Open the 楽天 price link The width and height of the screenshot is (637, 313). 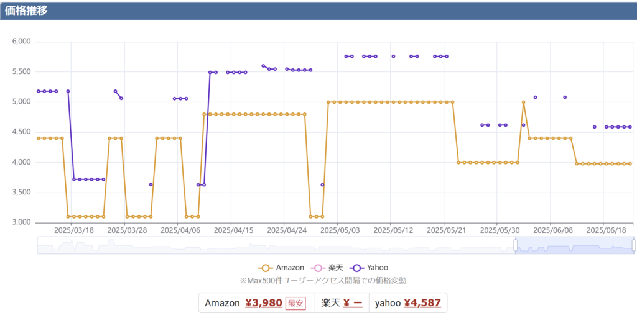click(353, 303)
